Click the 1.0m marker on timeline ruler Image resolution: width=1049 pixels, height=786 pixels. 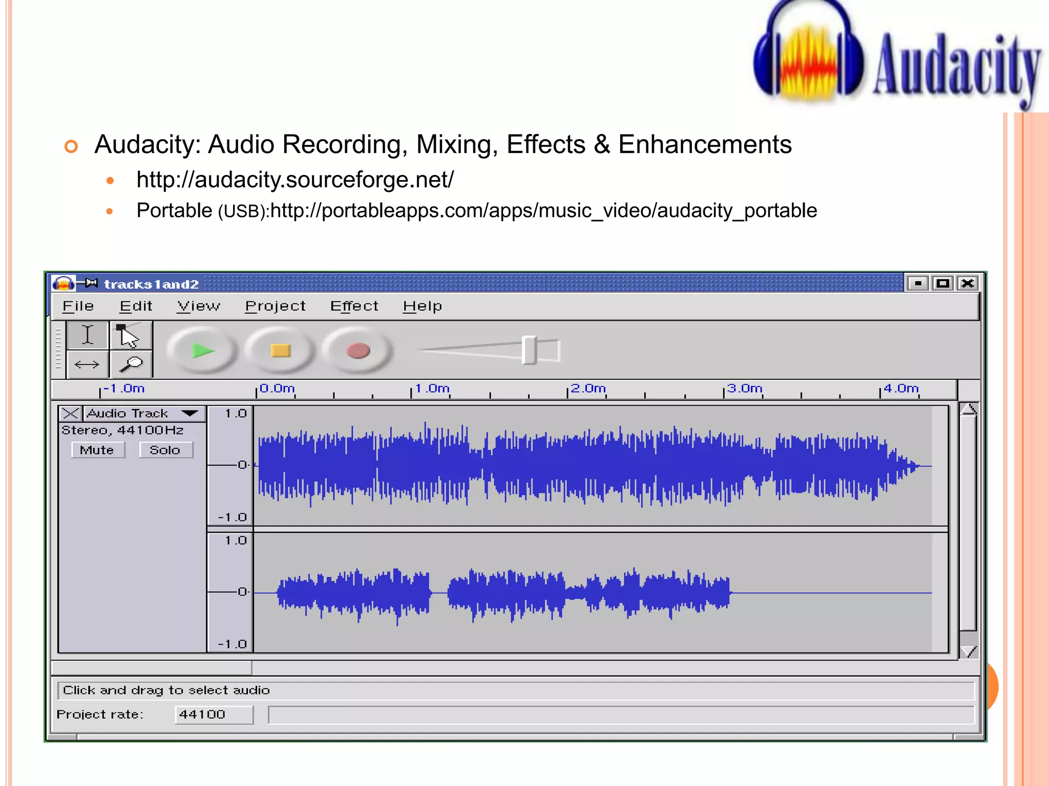(x=432, y=389)
